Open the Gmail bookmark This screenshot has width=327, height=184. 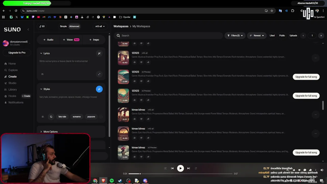pyautogui.click(x=44, y=17)
